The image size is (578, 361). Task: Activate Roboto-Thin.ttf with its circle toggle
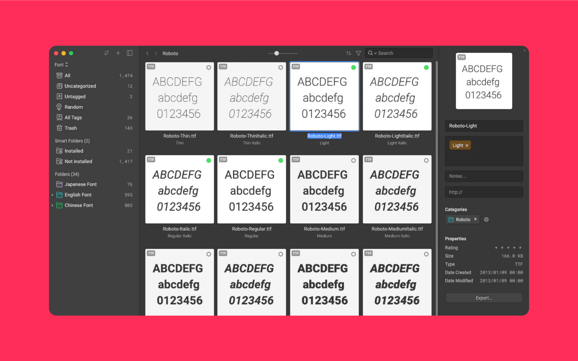point(209,67)
